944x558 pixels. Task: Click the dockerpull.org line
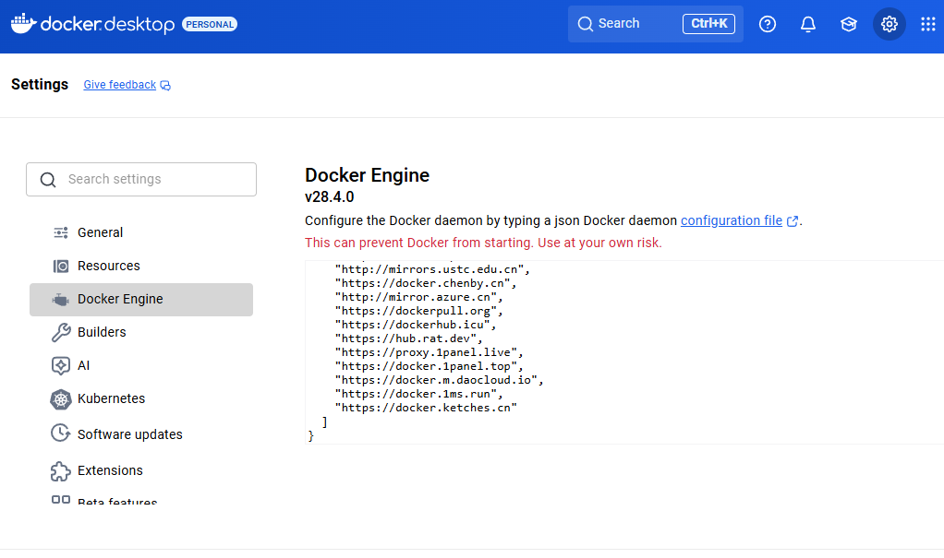point(419,311)
